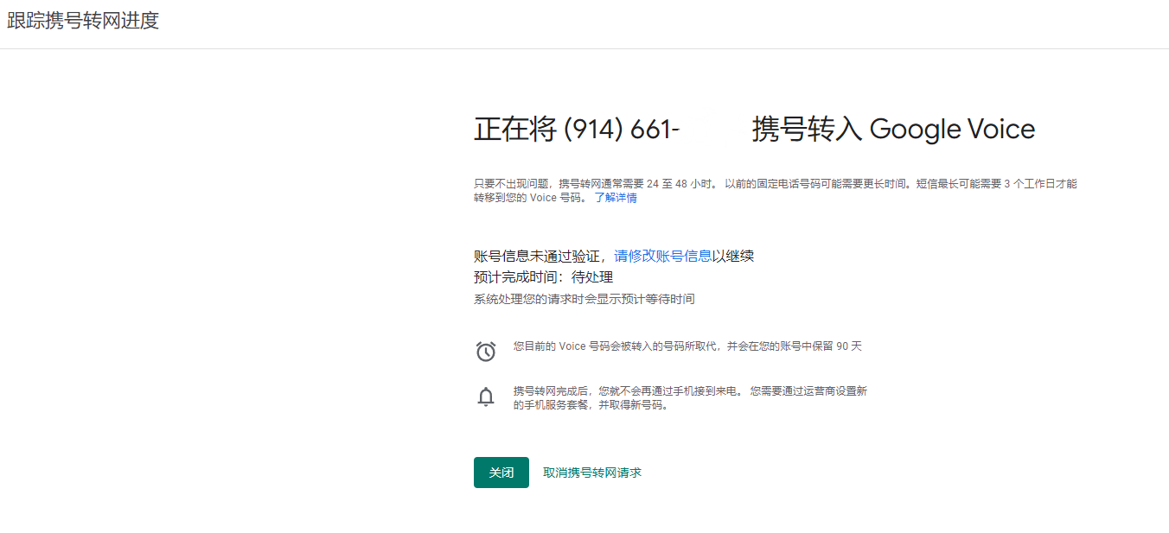This screenshot has height=533, width=1169.
Task: Click the 预计完成时间：待处理 text
Action: point(543,277)
